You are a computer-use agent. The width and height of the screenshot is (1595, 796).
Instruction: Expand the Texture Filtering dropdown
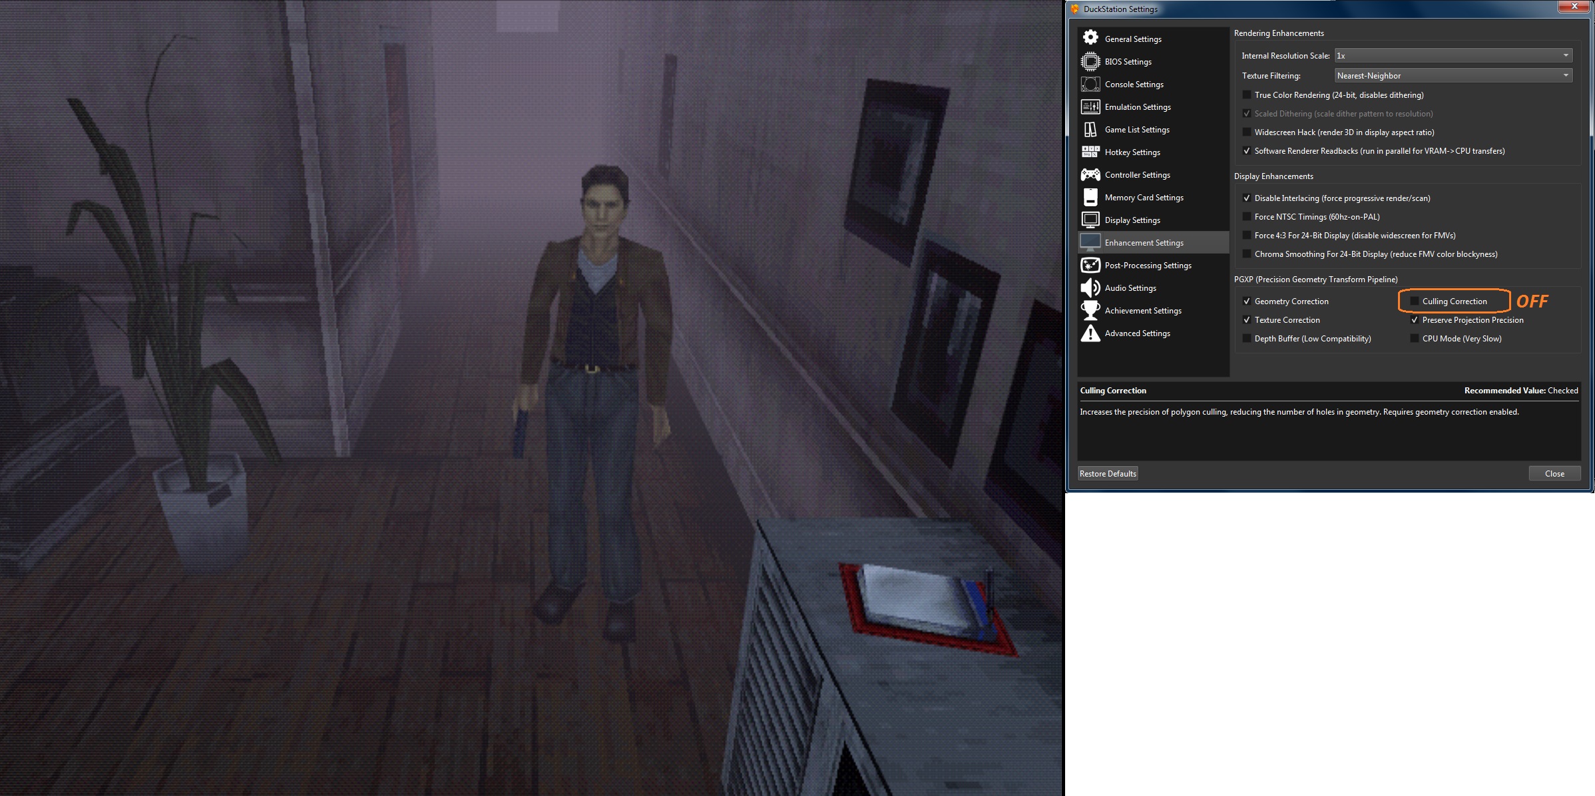pos(1453,76)
